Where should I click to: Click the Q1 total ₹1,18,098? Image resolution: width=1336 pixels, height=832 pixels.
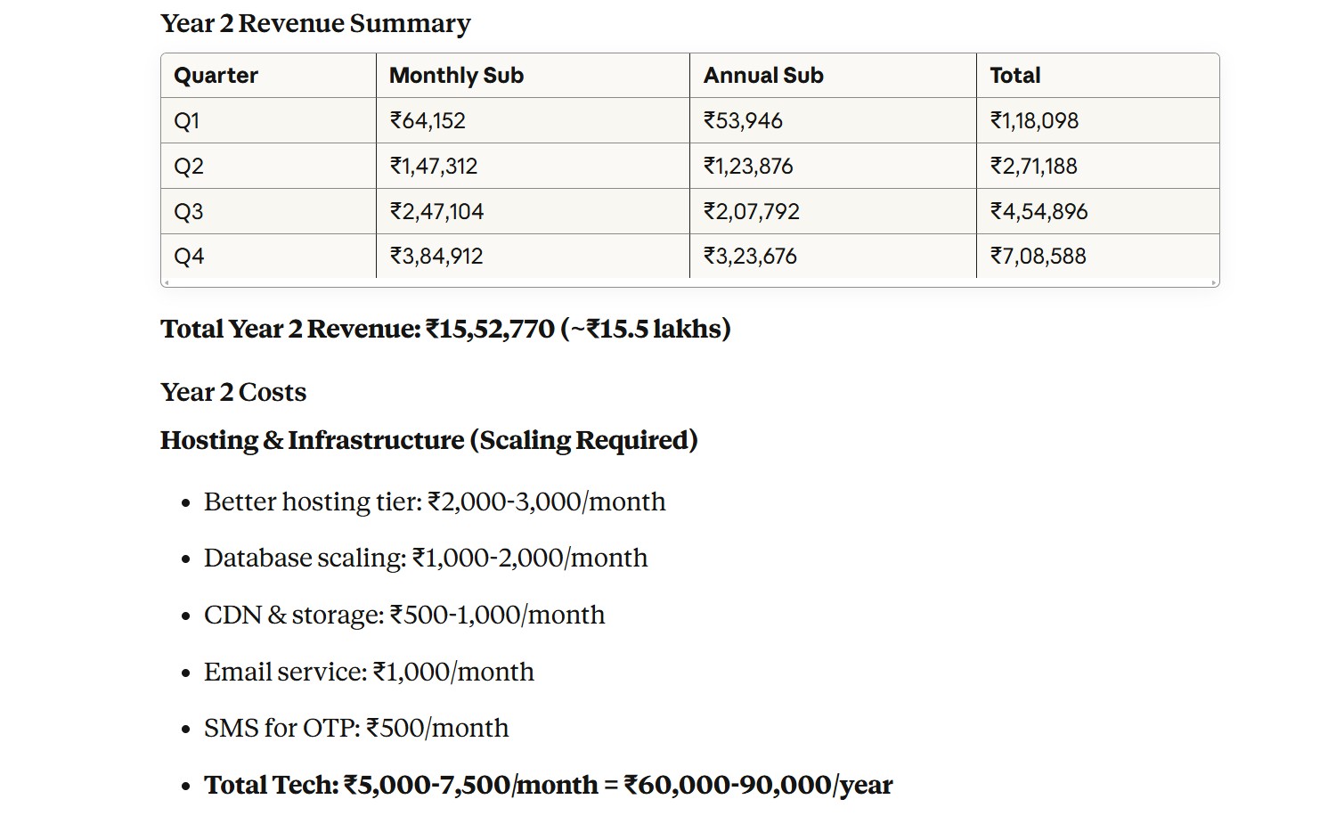[1034, 121]
